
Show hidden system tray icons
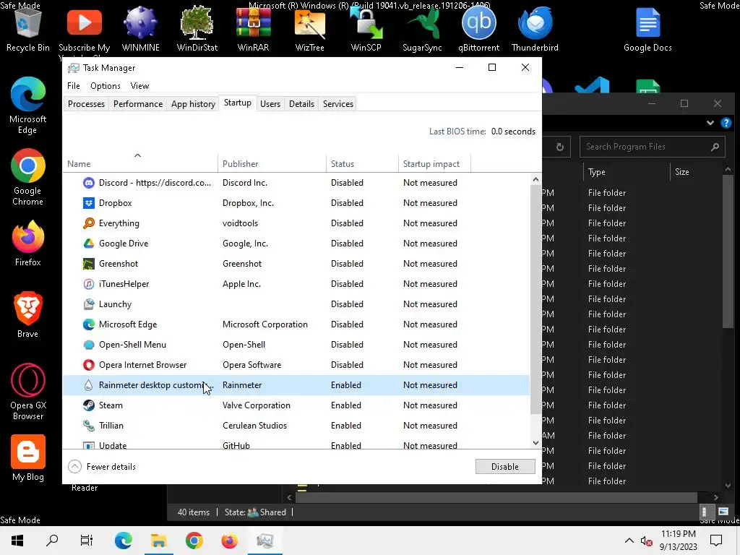[629, 541]
